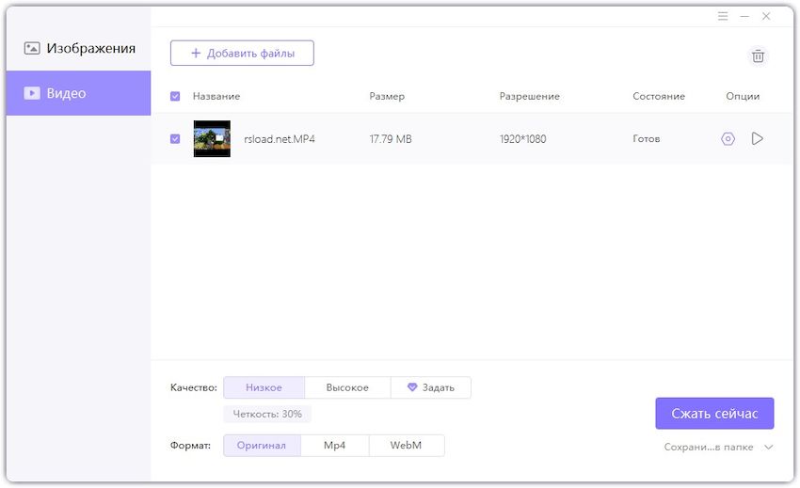Open the hamburger menu in title bar
The image size is (800, 488).
click(723, 16)
